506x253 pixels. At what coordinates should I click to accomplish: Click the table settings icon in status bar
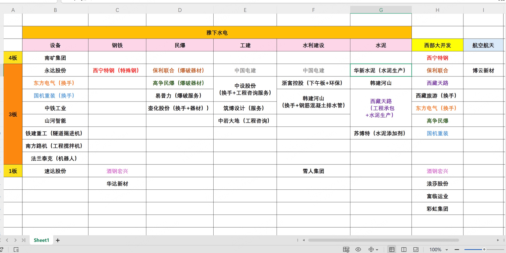tap(346, 250)
